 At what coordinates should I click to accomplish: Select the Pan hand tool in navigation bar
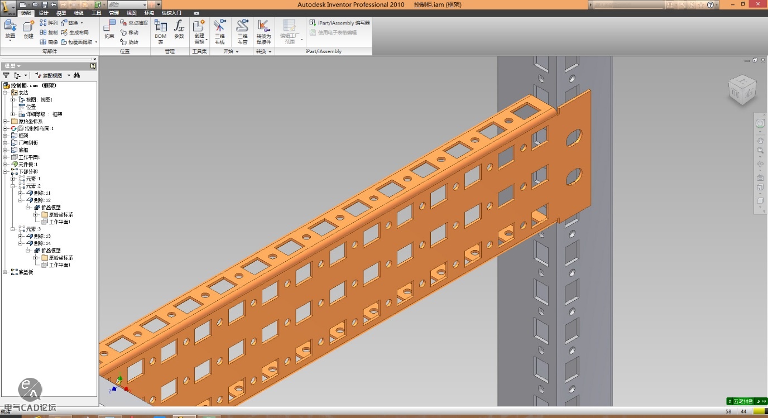point(760,140)
